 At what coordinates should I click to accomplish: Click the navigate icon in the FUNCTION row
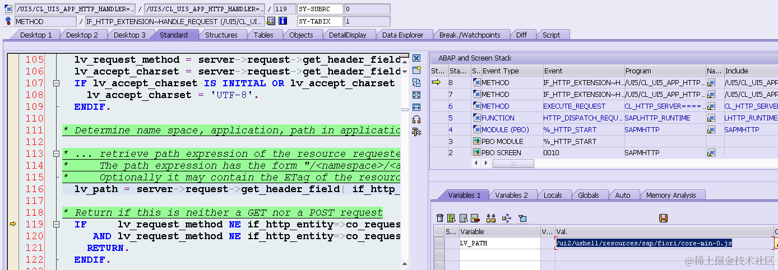tap(711, 118)
